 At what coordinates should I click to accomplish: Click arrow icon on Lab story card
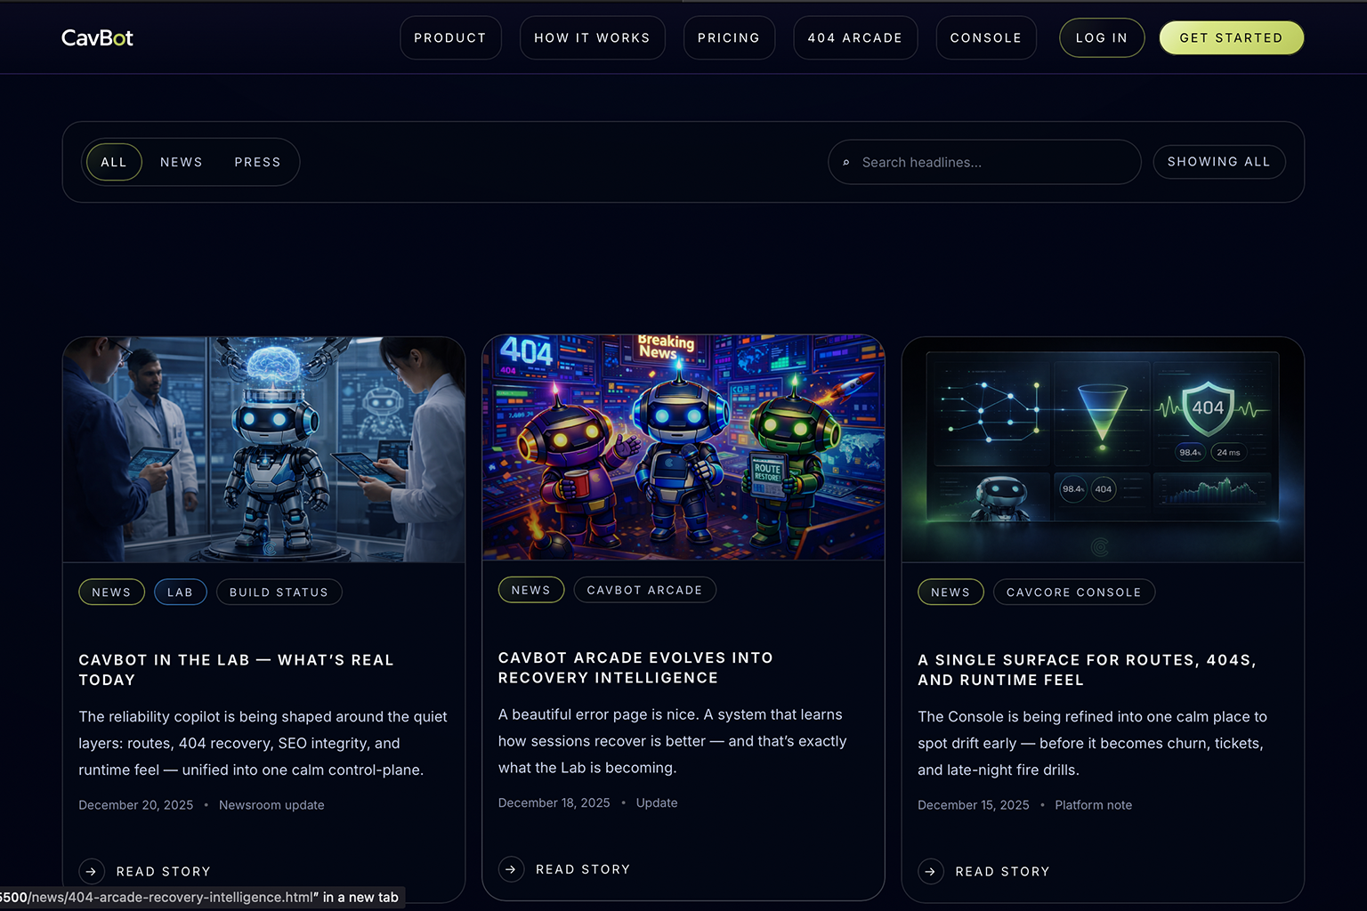92,871
